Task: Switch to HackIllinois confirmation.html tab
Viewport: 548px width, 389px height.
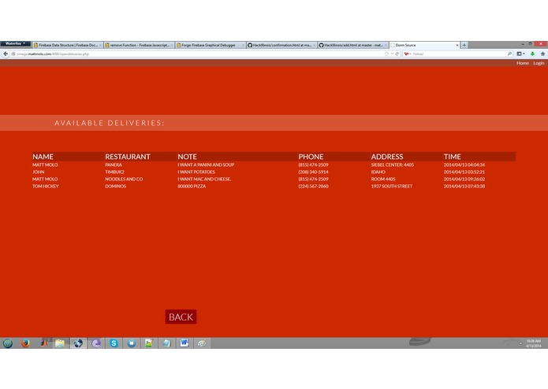Action: pyautogui.click(x=281, y=45)
